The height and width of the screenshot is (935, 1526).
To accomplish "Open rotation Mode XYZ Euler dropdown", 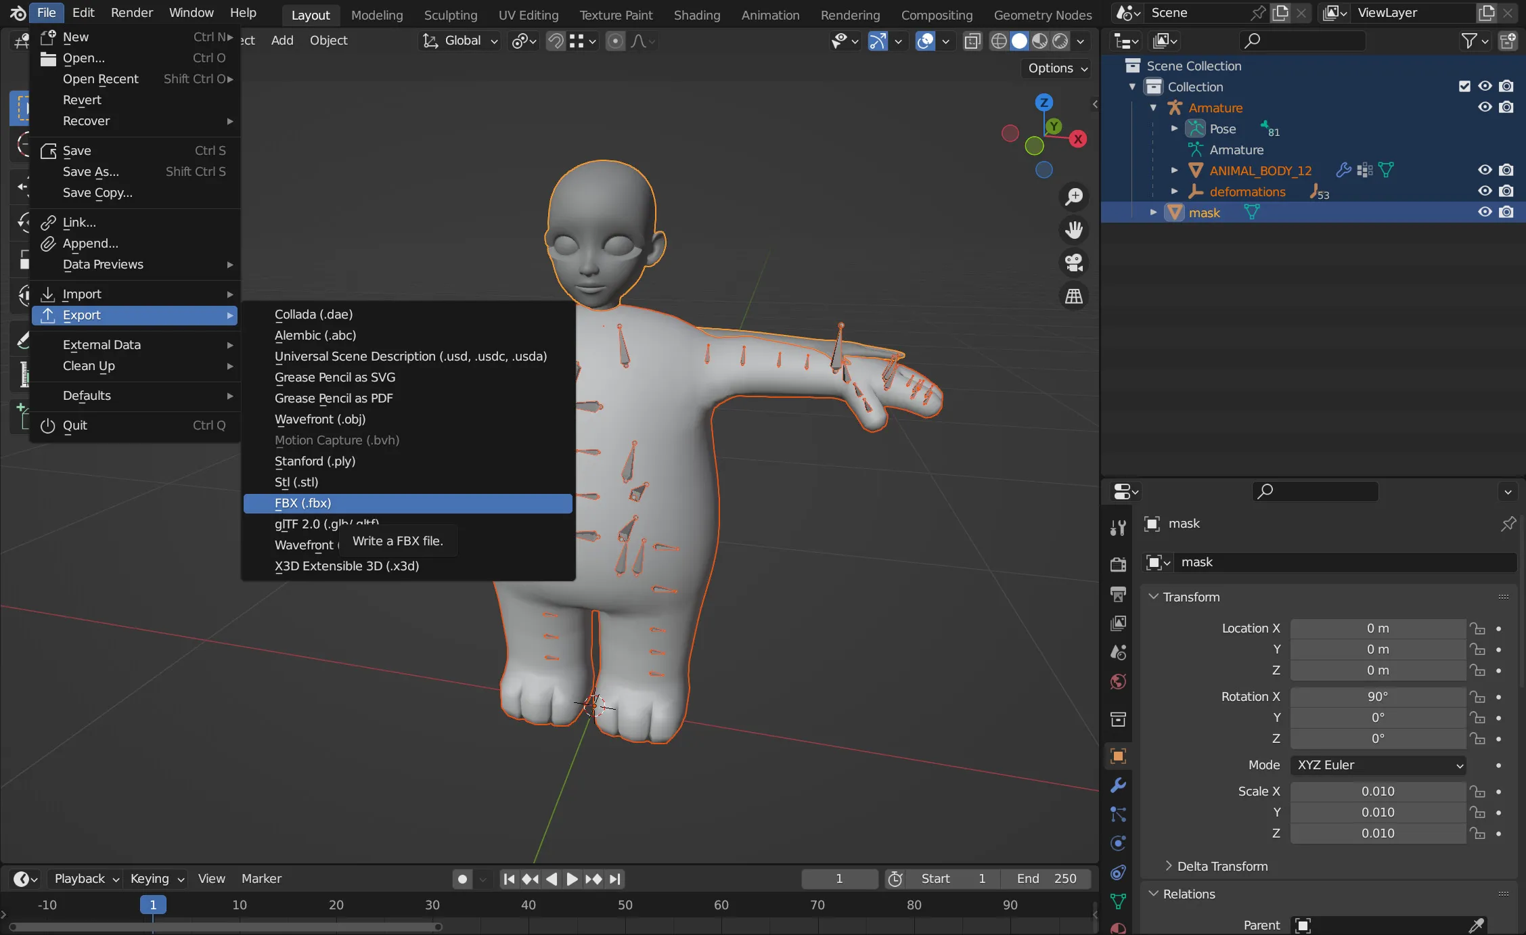I will [x=1378, y=765].
